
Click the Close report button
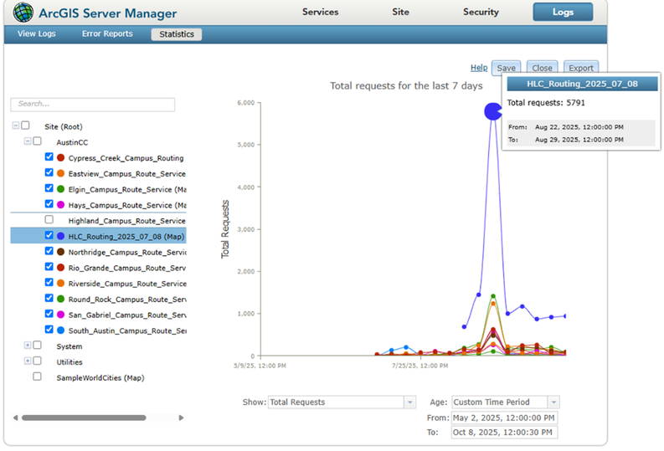click(542, 68)
